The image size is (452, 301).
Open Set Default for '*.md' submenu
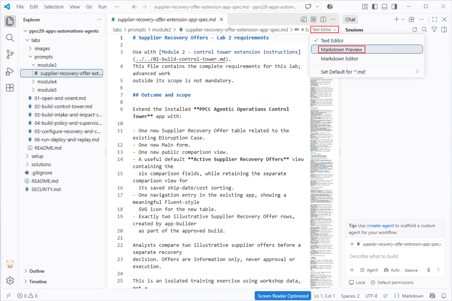[x=367, y=72]
